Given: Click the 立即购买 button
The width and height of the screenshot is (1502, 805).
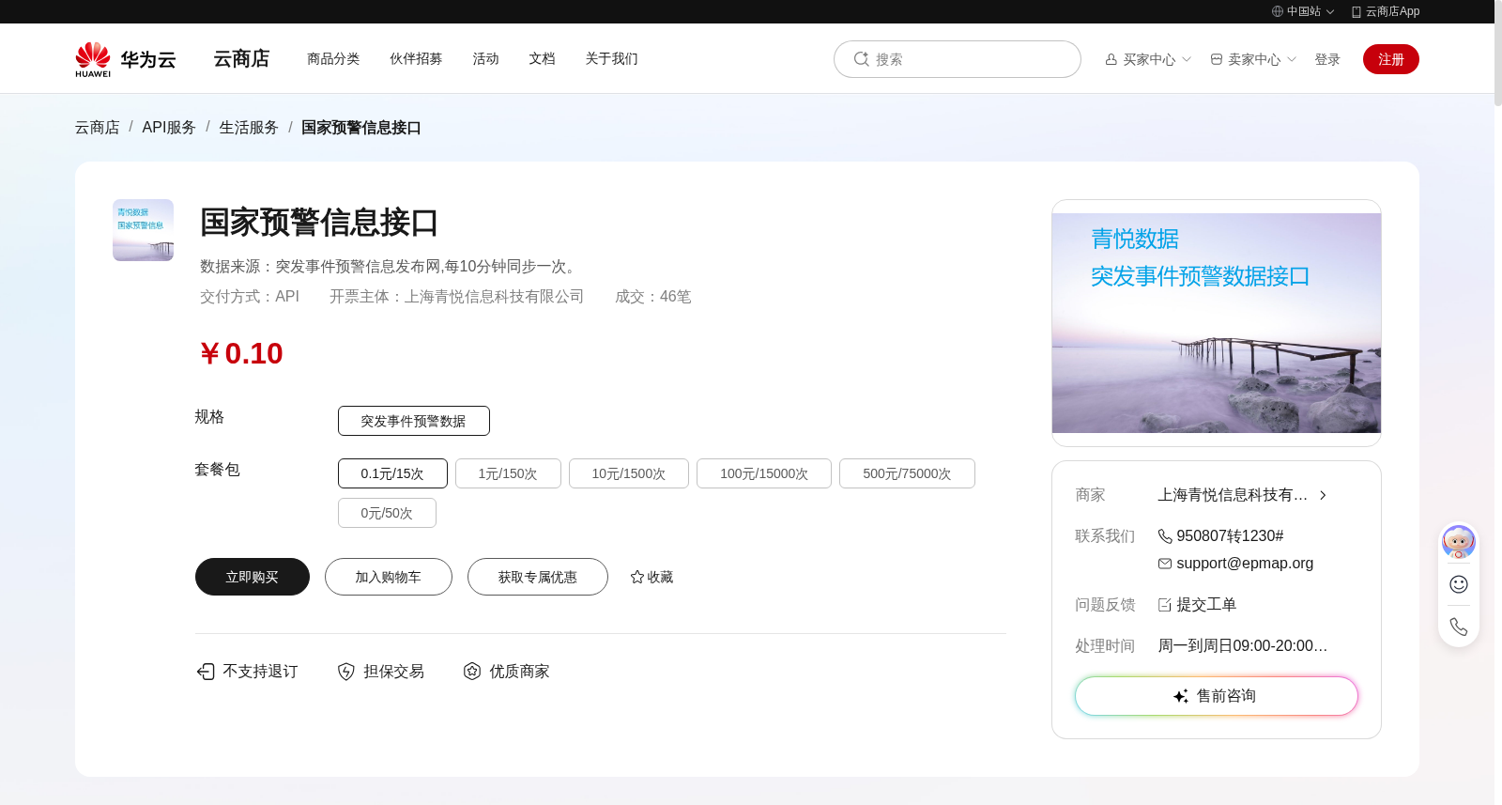Looking at the screenshot, I should [x=253, y=577].
